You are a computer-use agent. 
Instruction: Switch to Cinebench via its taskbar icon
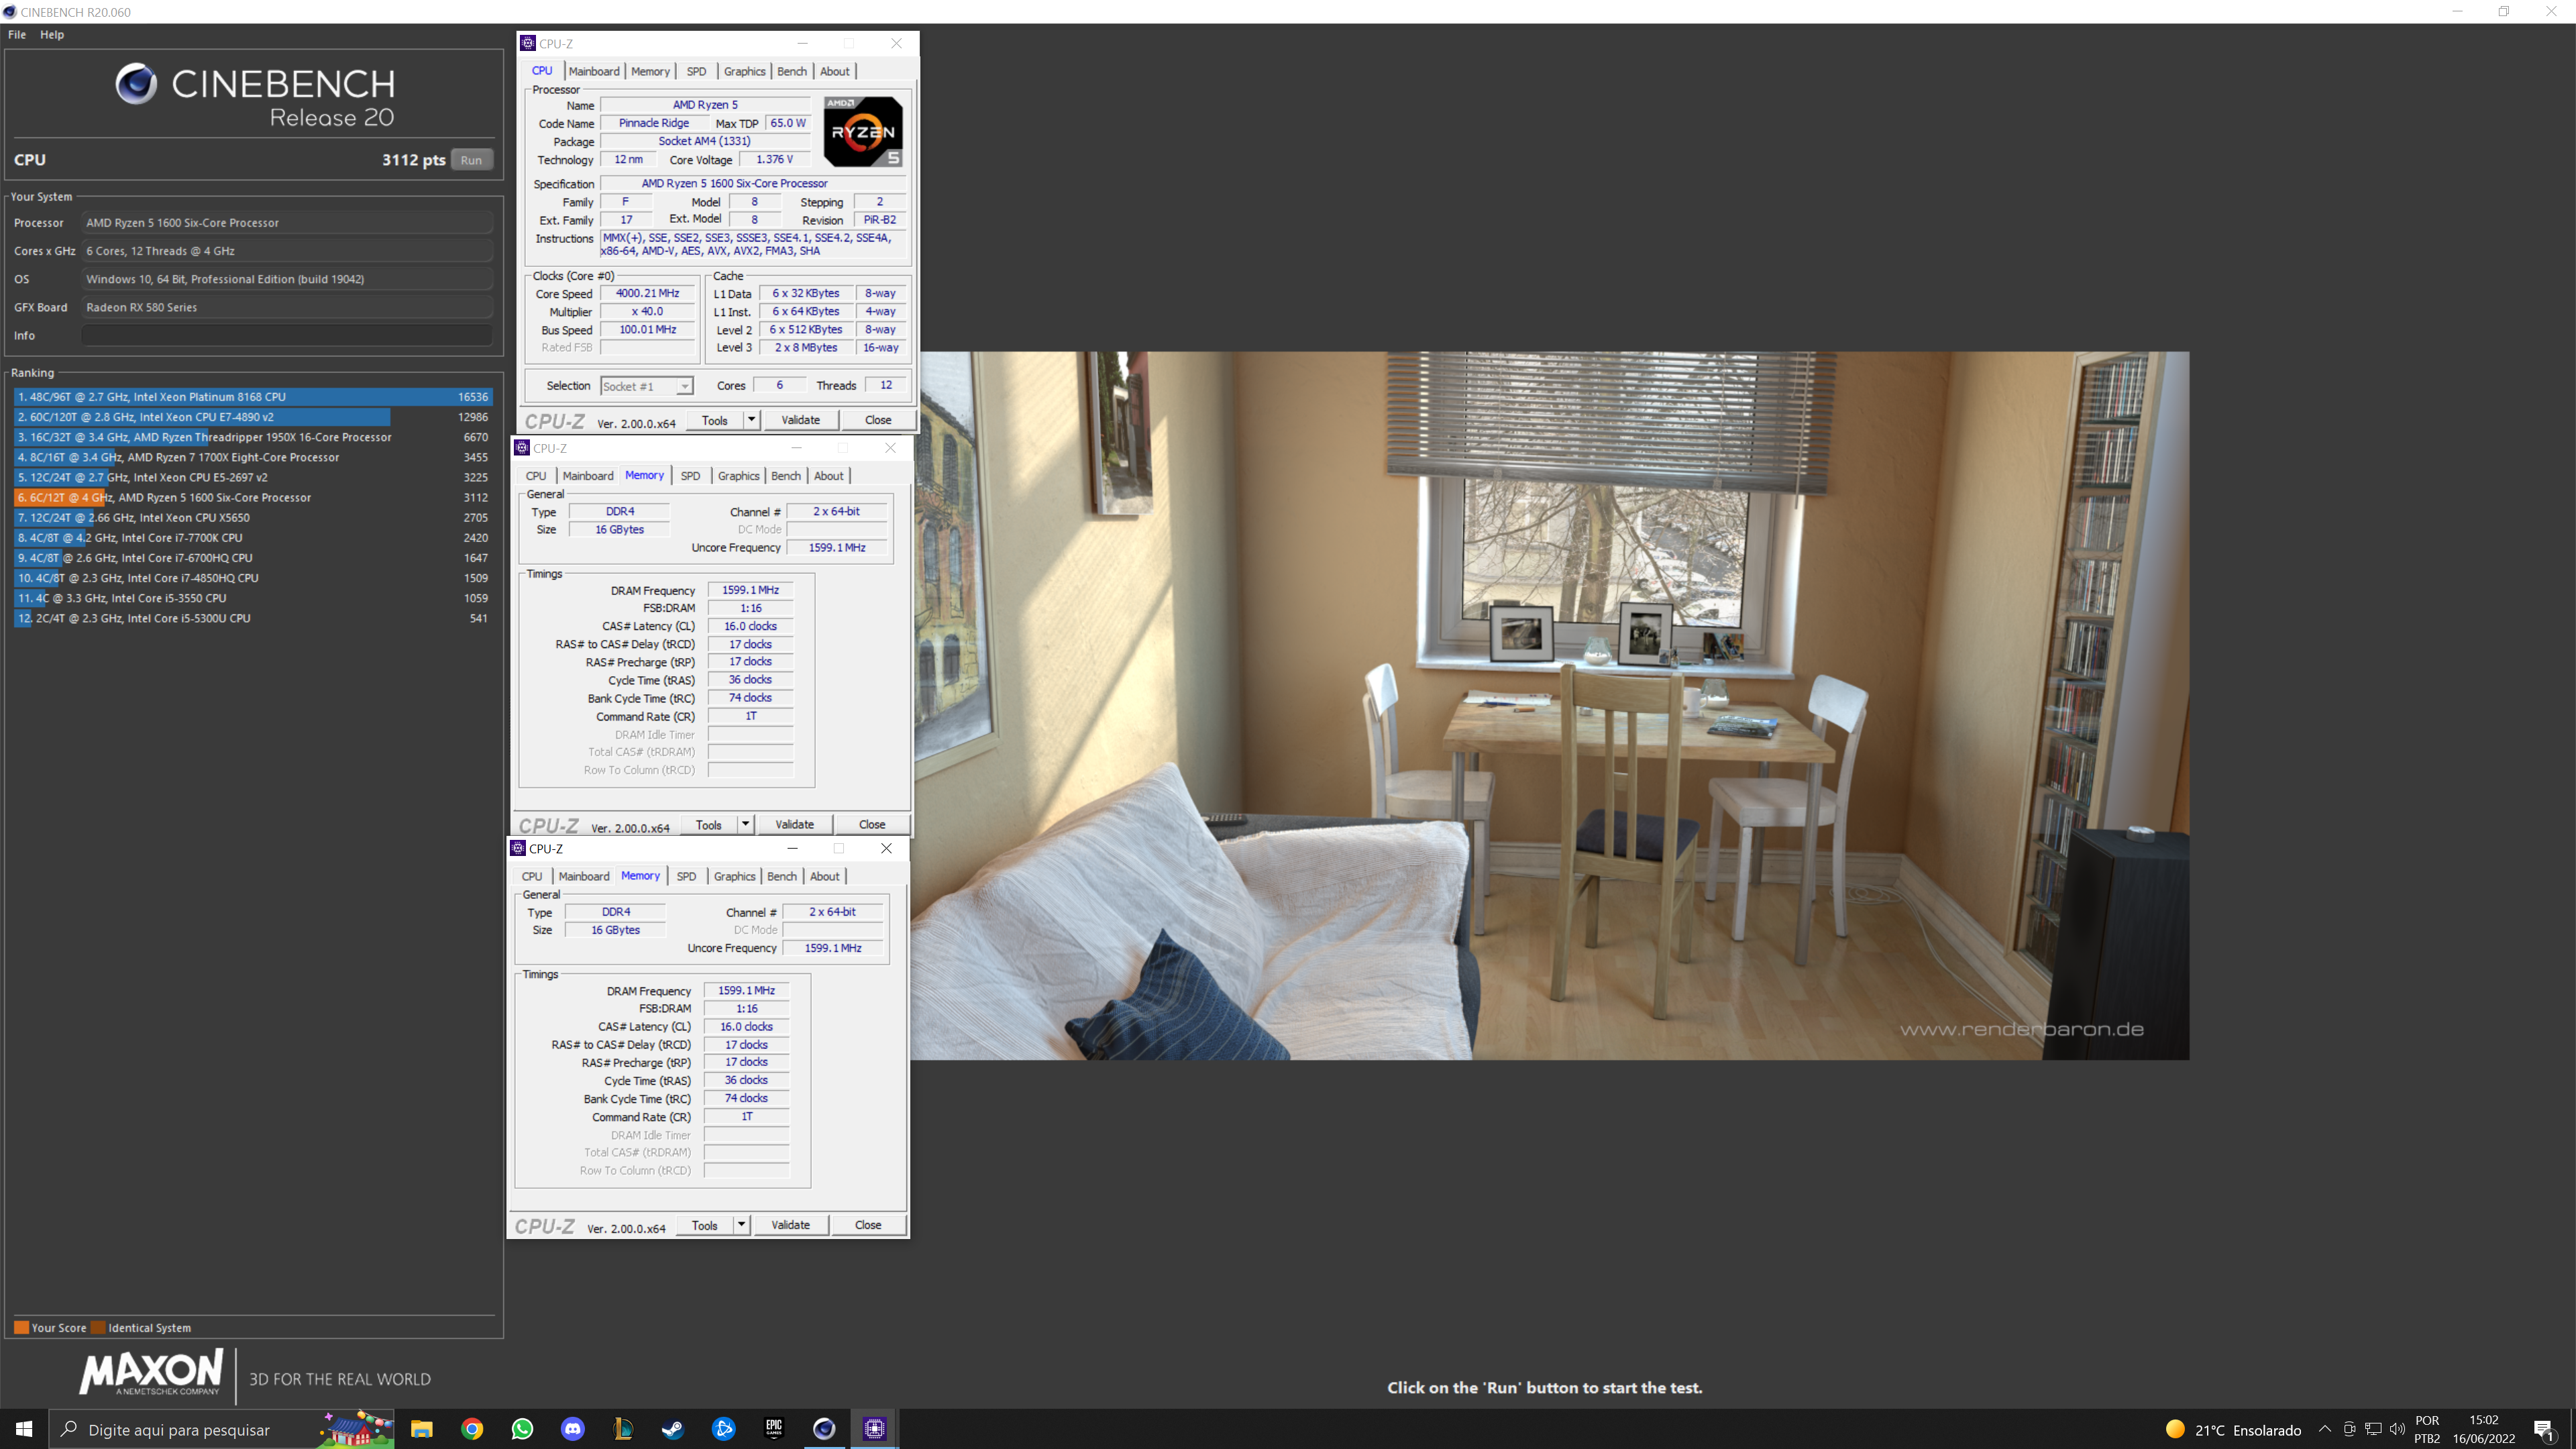[824, 1429]
